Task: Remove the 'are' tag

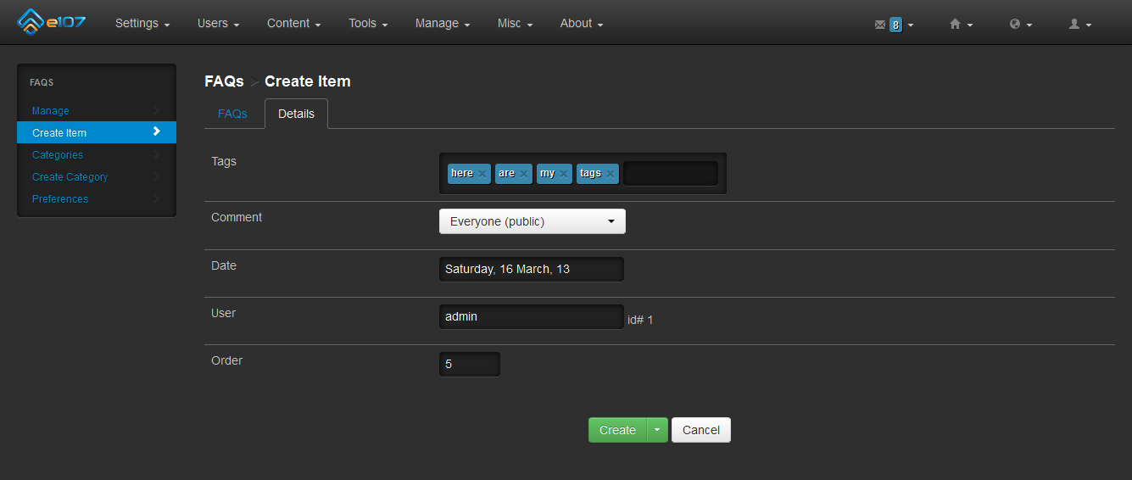Action: point(524,174)
